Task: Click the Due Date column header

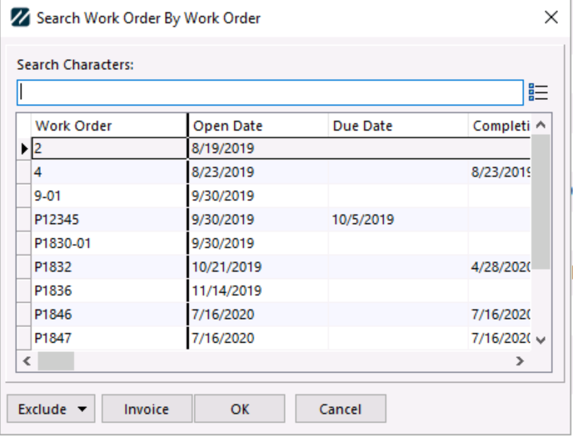Action: click(x=397, y=126)
